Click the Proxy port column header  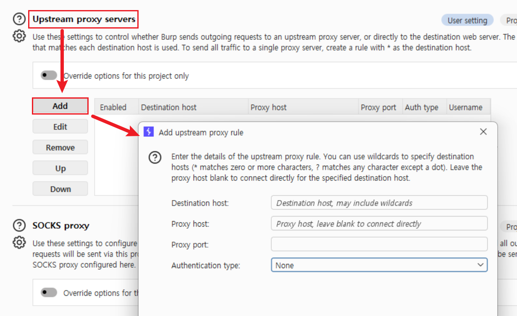pos(381,107)
